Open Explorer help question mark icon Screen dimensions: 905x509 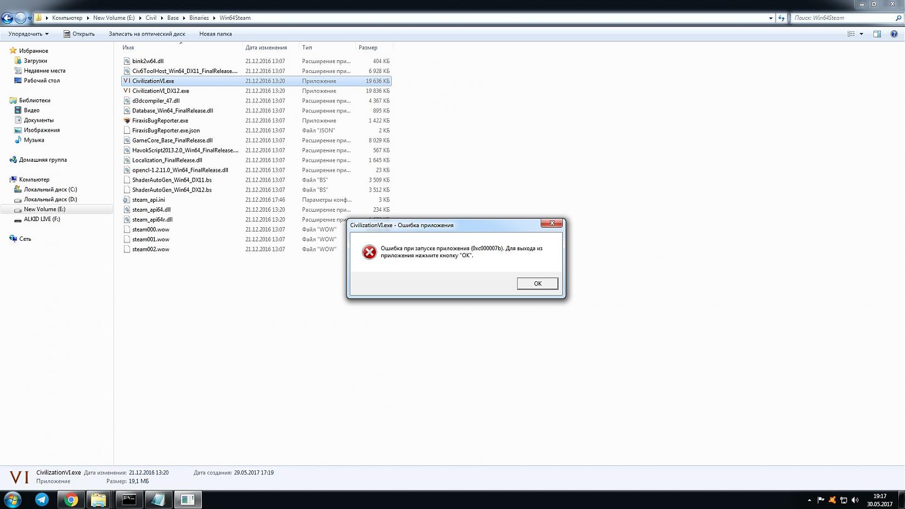(894, 34)
